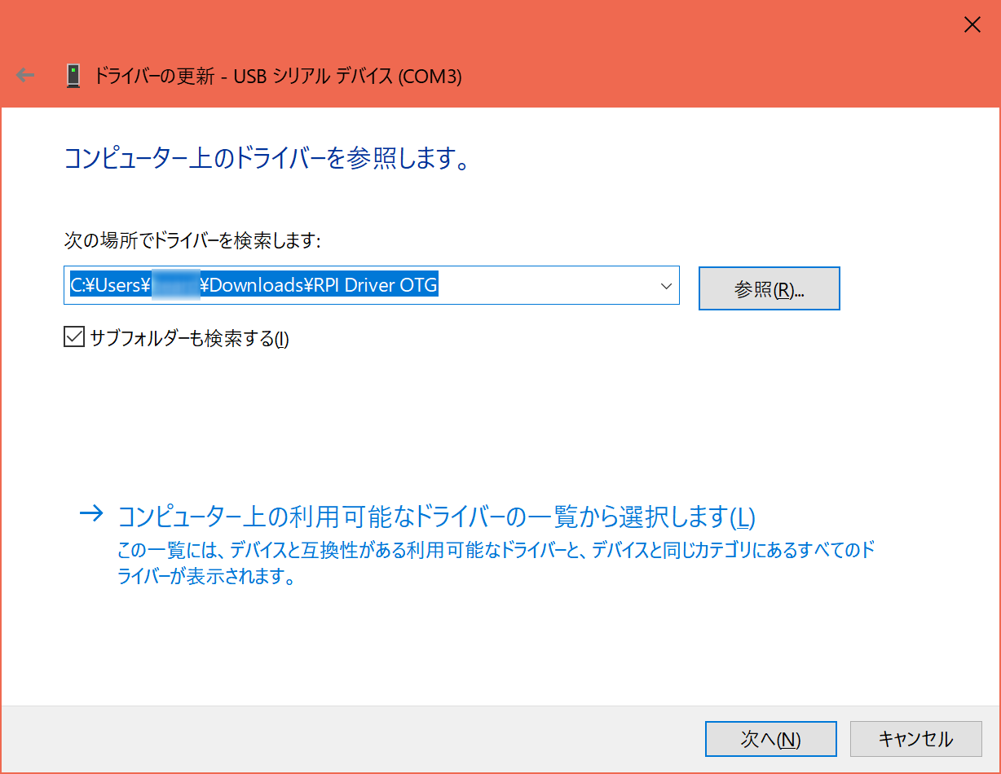The image size is (1001, 774).
Task: Click the blue right-arrow icon beside the driver list option
Action: click(92, 514)
